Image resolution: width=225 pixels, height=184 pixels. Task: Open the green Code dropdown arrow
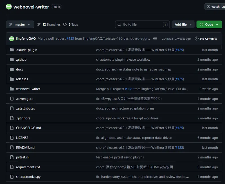[217, 25]
